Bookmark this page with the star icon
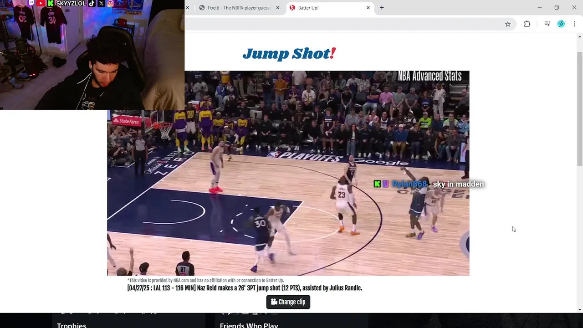Viewport: 583px width, 328px height. coord(508,24)
